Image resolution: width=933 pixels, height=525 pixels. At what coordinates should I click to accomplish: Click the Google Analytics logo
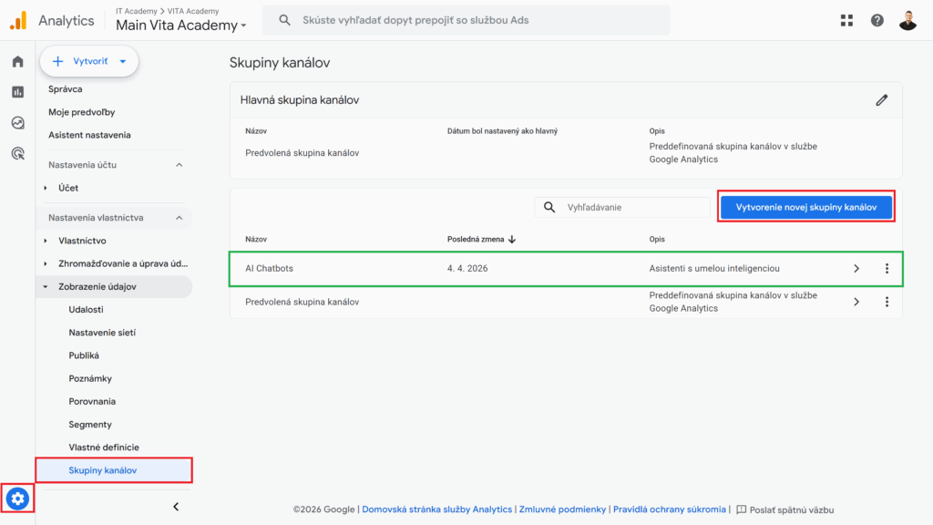pyautogui.click(x=18, y=20)
